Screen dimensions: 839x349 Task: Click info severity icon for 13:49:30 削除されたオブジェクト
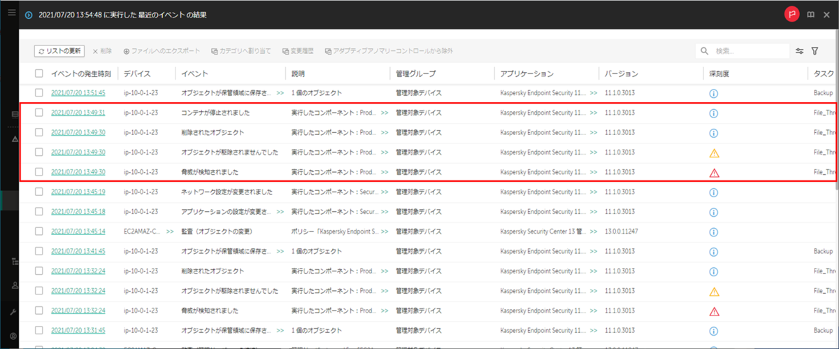coord(714,132)
